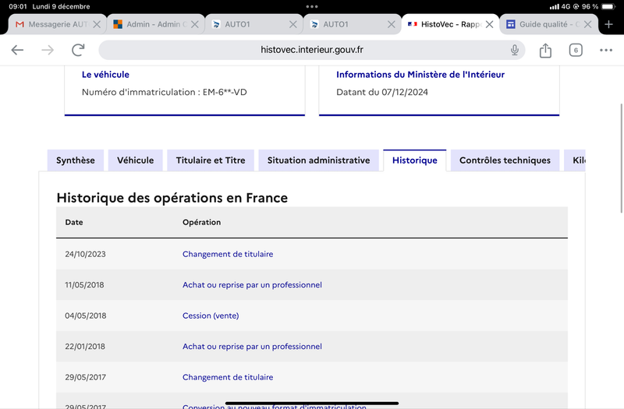Show the open tabs counter
The width and height of the screenshot is (624, 409).
tap(576, 50)
